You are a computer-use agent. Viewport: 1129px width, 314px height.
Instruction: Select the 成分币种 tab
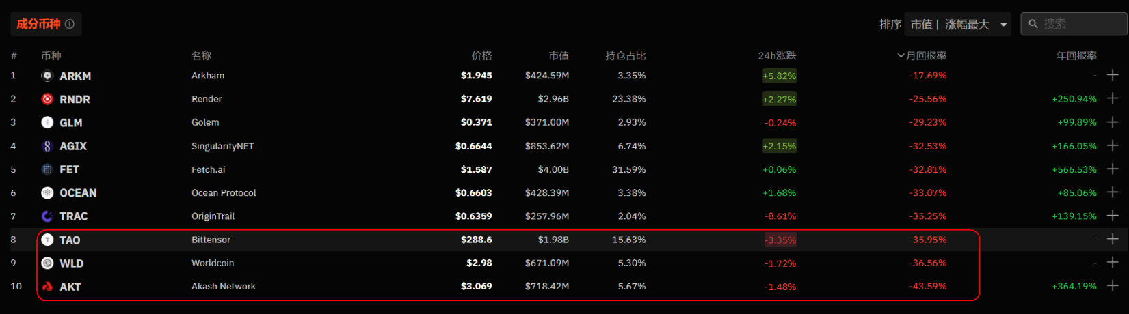point(38,24)
